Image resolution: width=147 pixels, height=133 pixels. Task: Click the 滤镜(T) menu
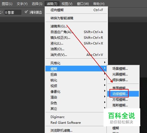coord(52,4)
